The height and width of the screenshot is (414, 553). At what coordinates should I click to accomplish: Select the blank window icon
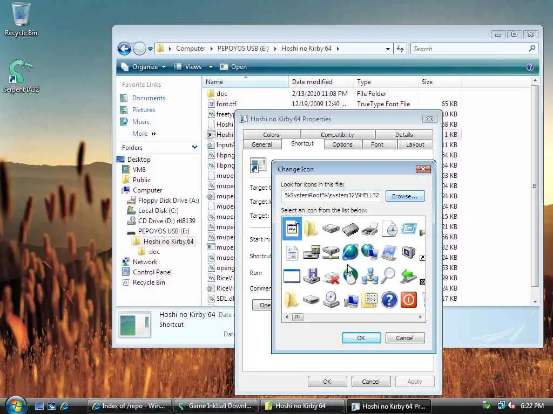click(292, 276)
